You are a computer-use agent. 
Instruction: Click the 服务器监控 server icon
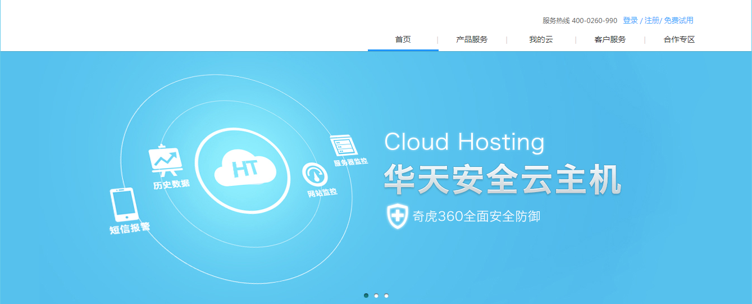click(x=344, y=145)
